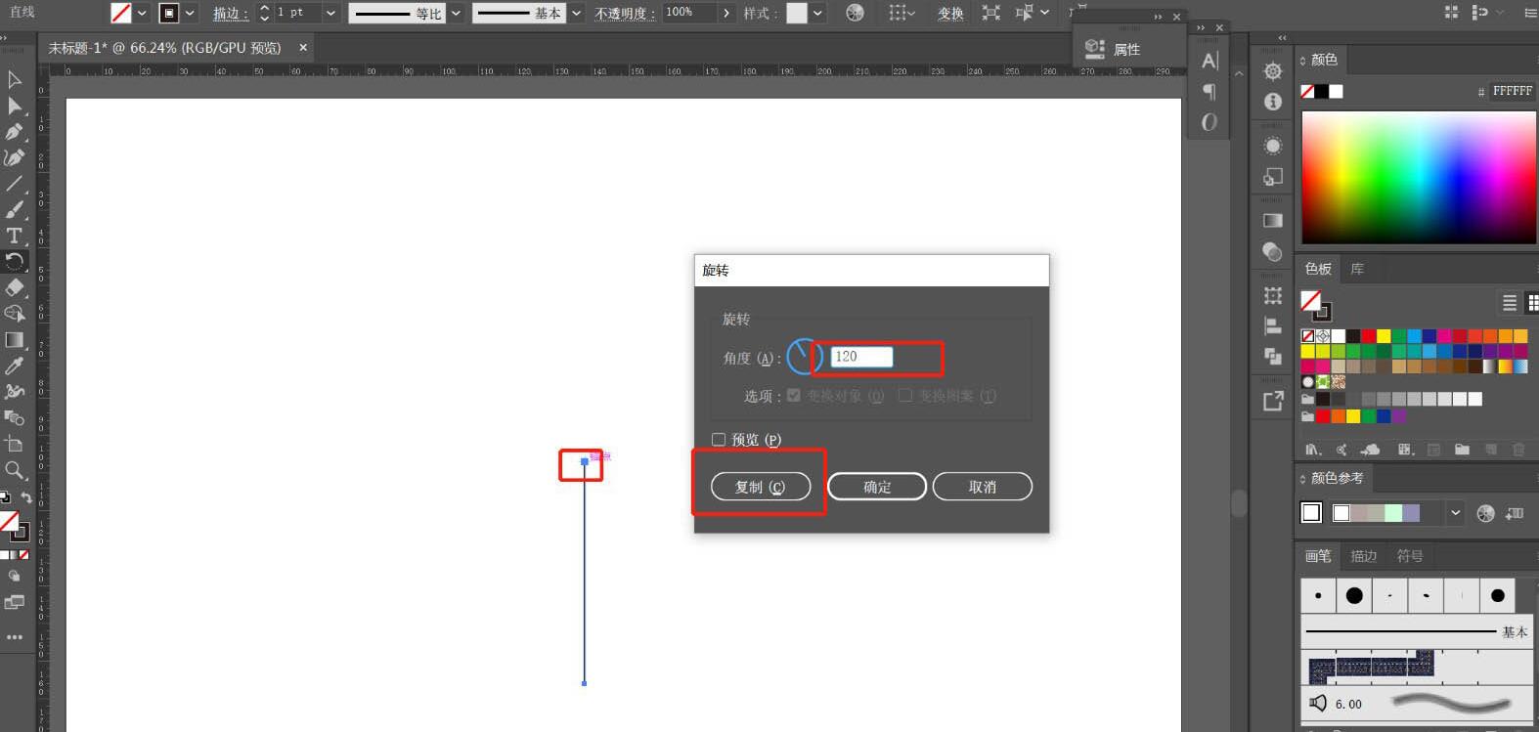
Task: Open the variable width profile dropdown (等比)
Action: tap(456, 13)
